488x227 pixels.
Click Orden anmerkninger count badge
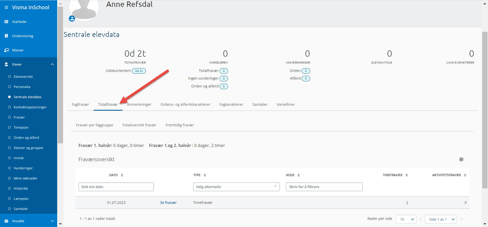pyautogui.click(x=306, y=71)
